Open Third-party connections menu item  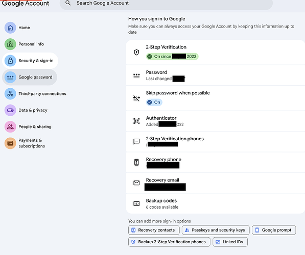(42, 94)
